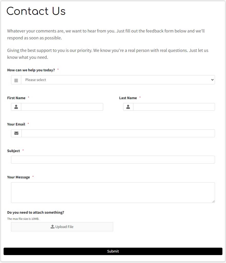This screenshot has width=226, height=263.
Task: Open the 'How can we help you today?' dropdown
Action: click(118, 80)
